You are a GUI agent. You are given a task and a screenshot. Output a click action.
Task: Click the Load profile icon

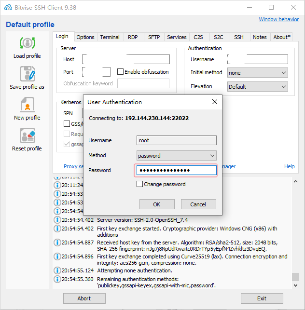[28, 43]
